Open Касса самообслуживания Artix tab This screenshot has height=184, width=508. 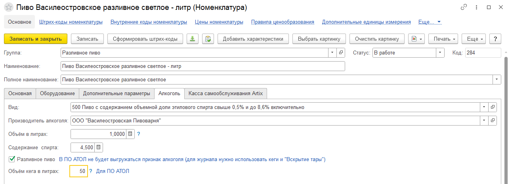coord(226,93)
